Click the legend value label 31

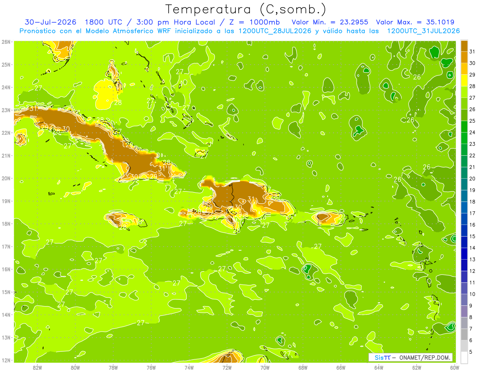[473, 52]
